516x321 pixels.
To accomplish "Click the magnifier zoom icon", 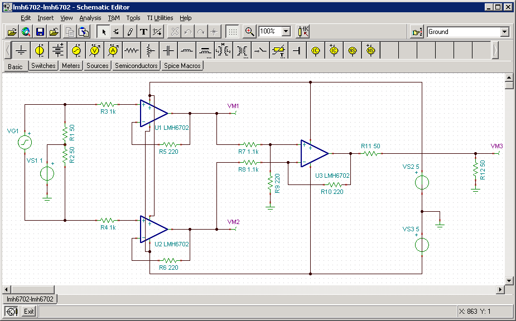I will click(249, 32).
